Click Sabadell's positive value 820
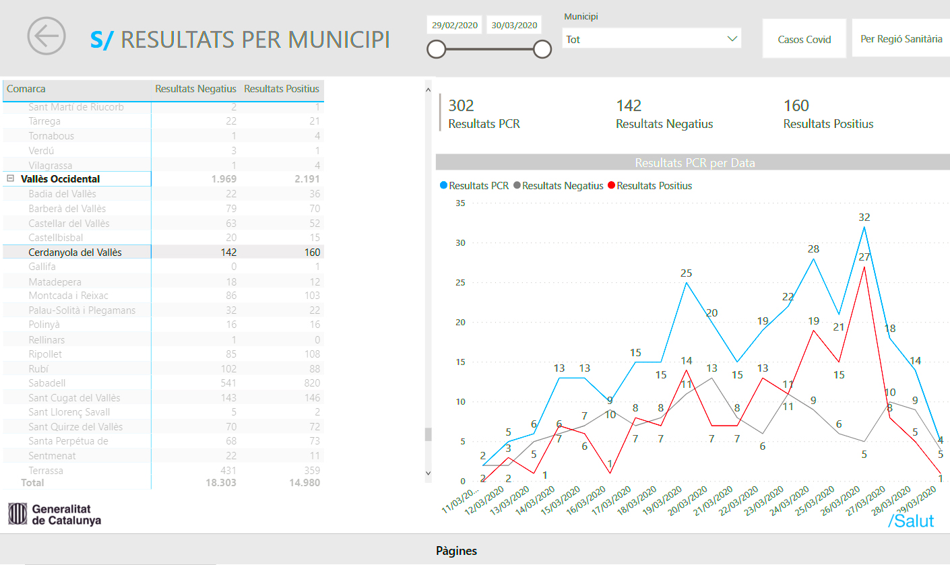Image resolution: width=950 pixels, height=565 pixels. (x=311, y=383)
